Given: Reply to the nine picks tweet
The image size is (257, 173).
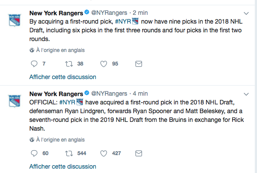Looking at the screenshot, I should point(34,64).
